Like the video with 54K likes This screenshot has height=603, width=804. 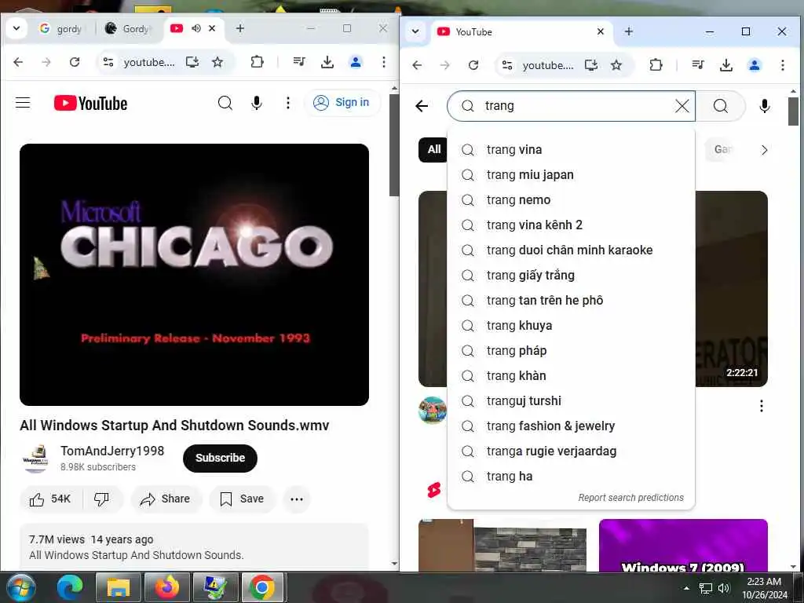click(50, 499)
